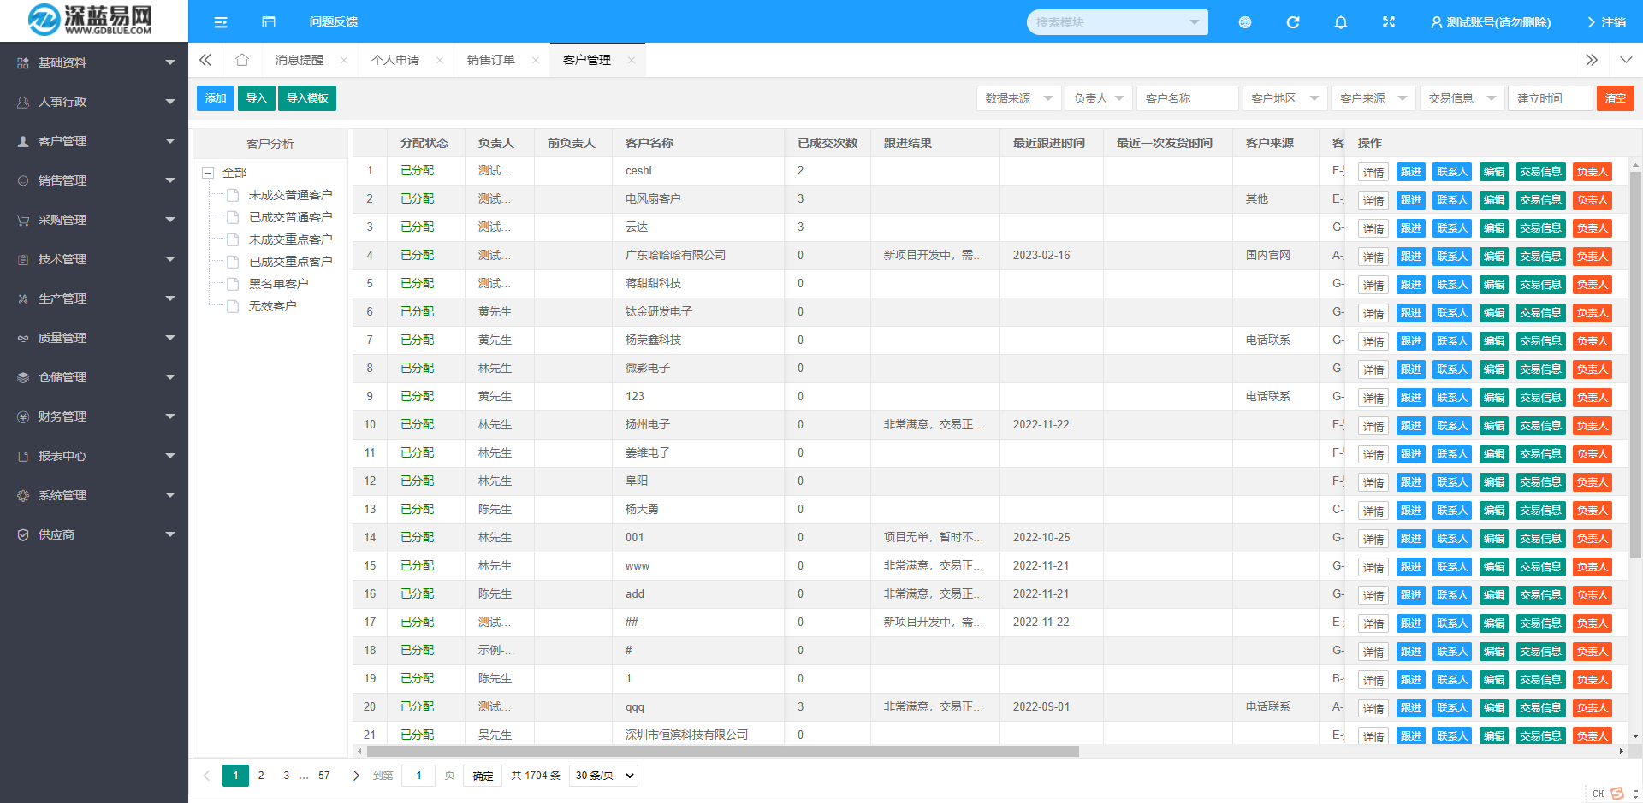Image resolution: width=1643 pixels, height=803 pixels.
Task: Open tab options chevron-down at far right
Action: (x=1626, y=60)
